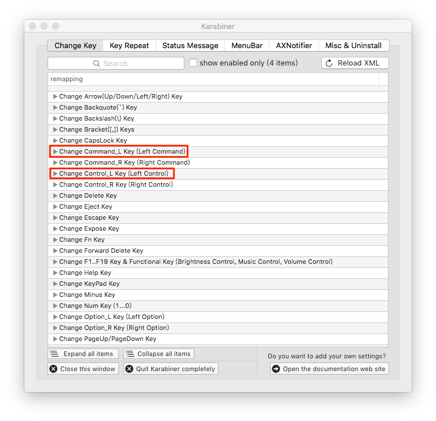This screenshot has height=421, width=436.
Task: Select 'Change Option_R Key (Right Option)' text
Action: [114, 328]
